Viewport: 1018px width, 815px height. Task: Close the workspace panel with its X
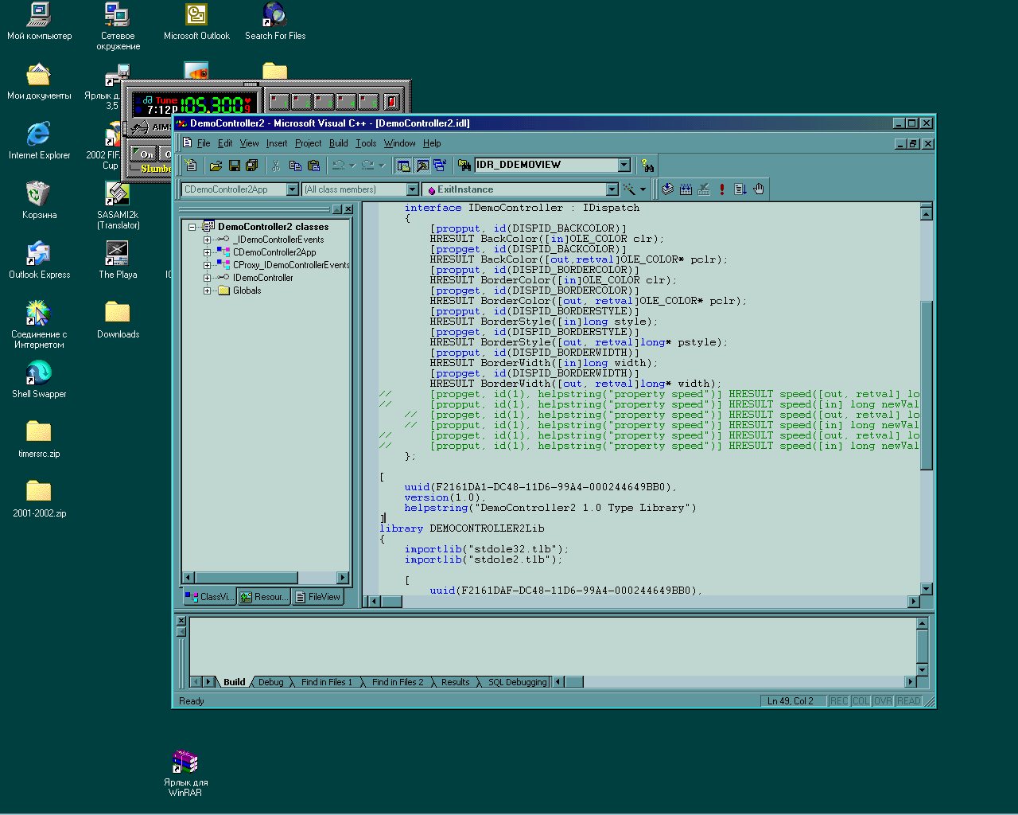point(348,209)
